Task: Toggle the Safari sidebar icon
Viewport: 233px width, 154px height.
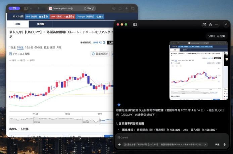Action: coord(26,8)
